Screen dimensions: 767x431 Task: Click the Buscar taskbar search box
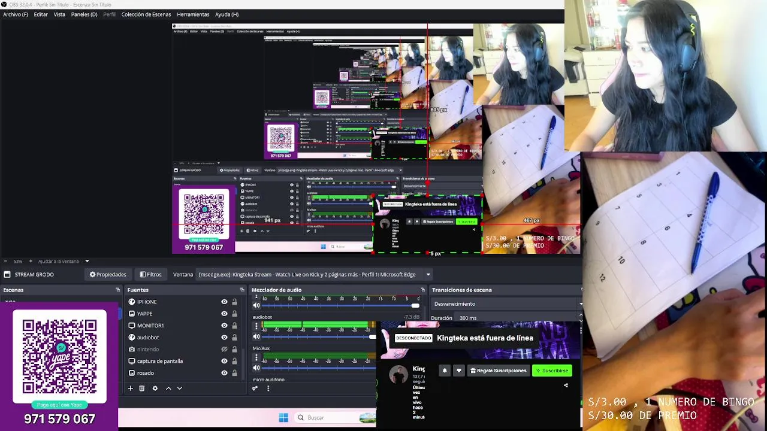pyautogui.click(x=336, y=417)
